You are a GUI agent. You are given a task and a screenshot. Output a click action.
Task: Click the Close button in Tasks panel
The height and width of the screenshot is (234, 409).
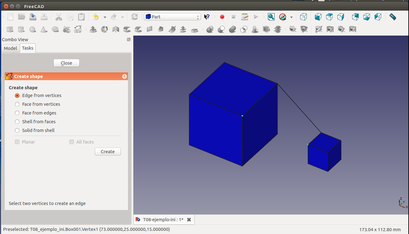66,63
